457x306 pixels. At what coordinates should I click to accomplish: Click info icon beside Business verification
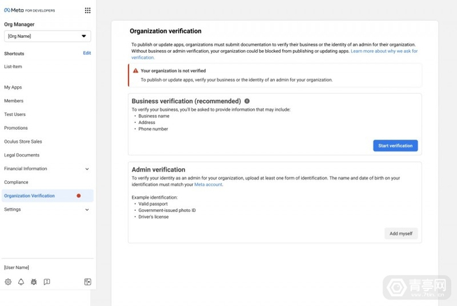(247, 101)
